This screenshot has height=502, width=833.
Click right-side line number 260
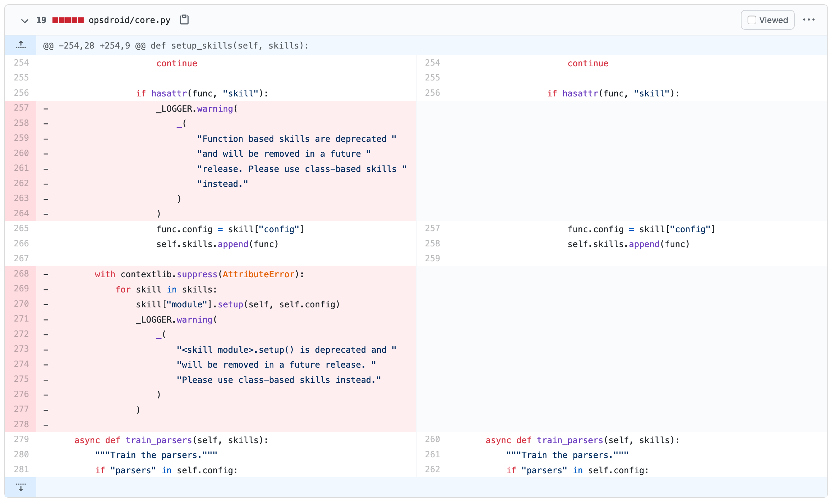(432, 439)
